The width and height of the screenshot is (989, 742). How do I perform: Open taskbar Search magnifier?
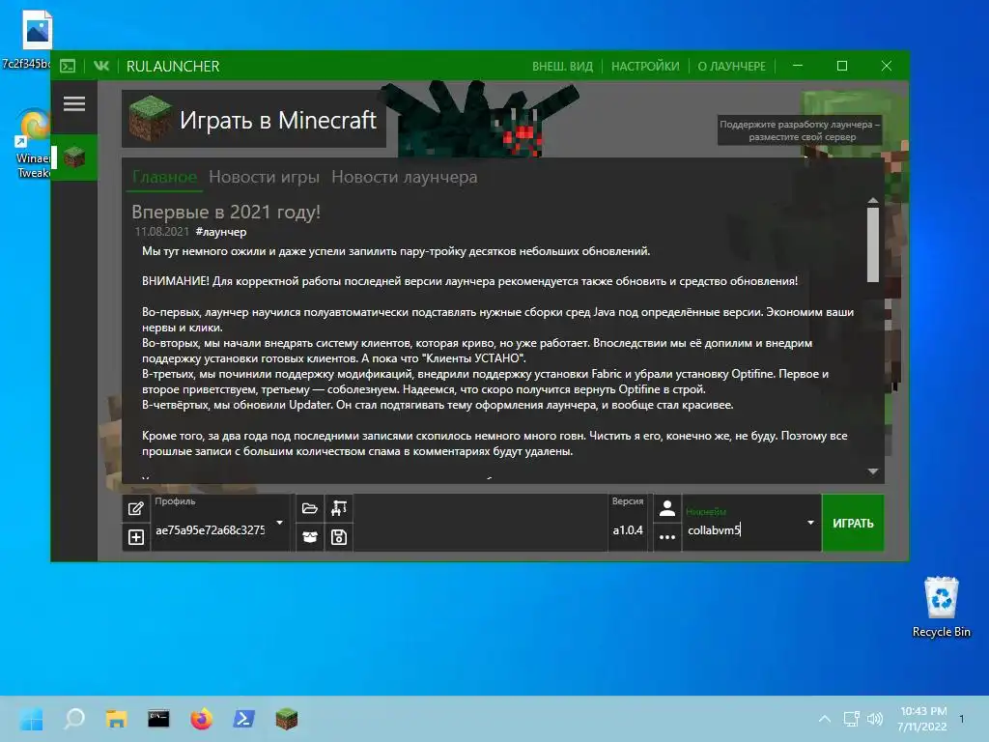tap(74, 719)
